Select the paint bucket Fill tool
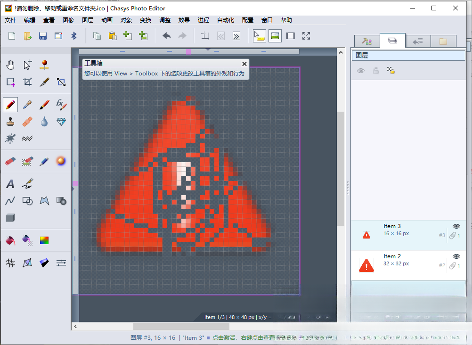The height and width of the screenshot is (345, 472). click(x=10, y=240)
